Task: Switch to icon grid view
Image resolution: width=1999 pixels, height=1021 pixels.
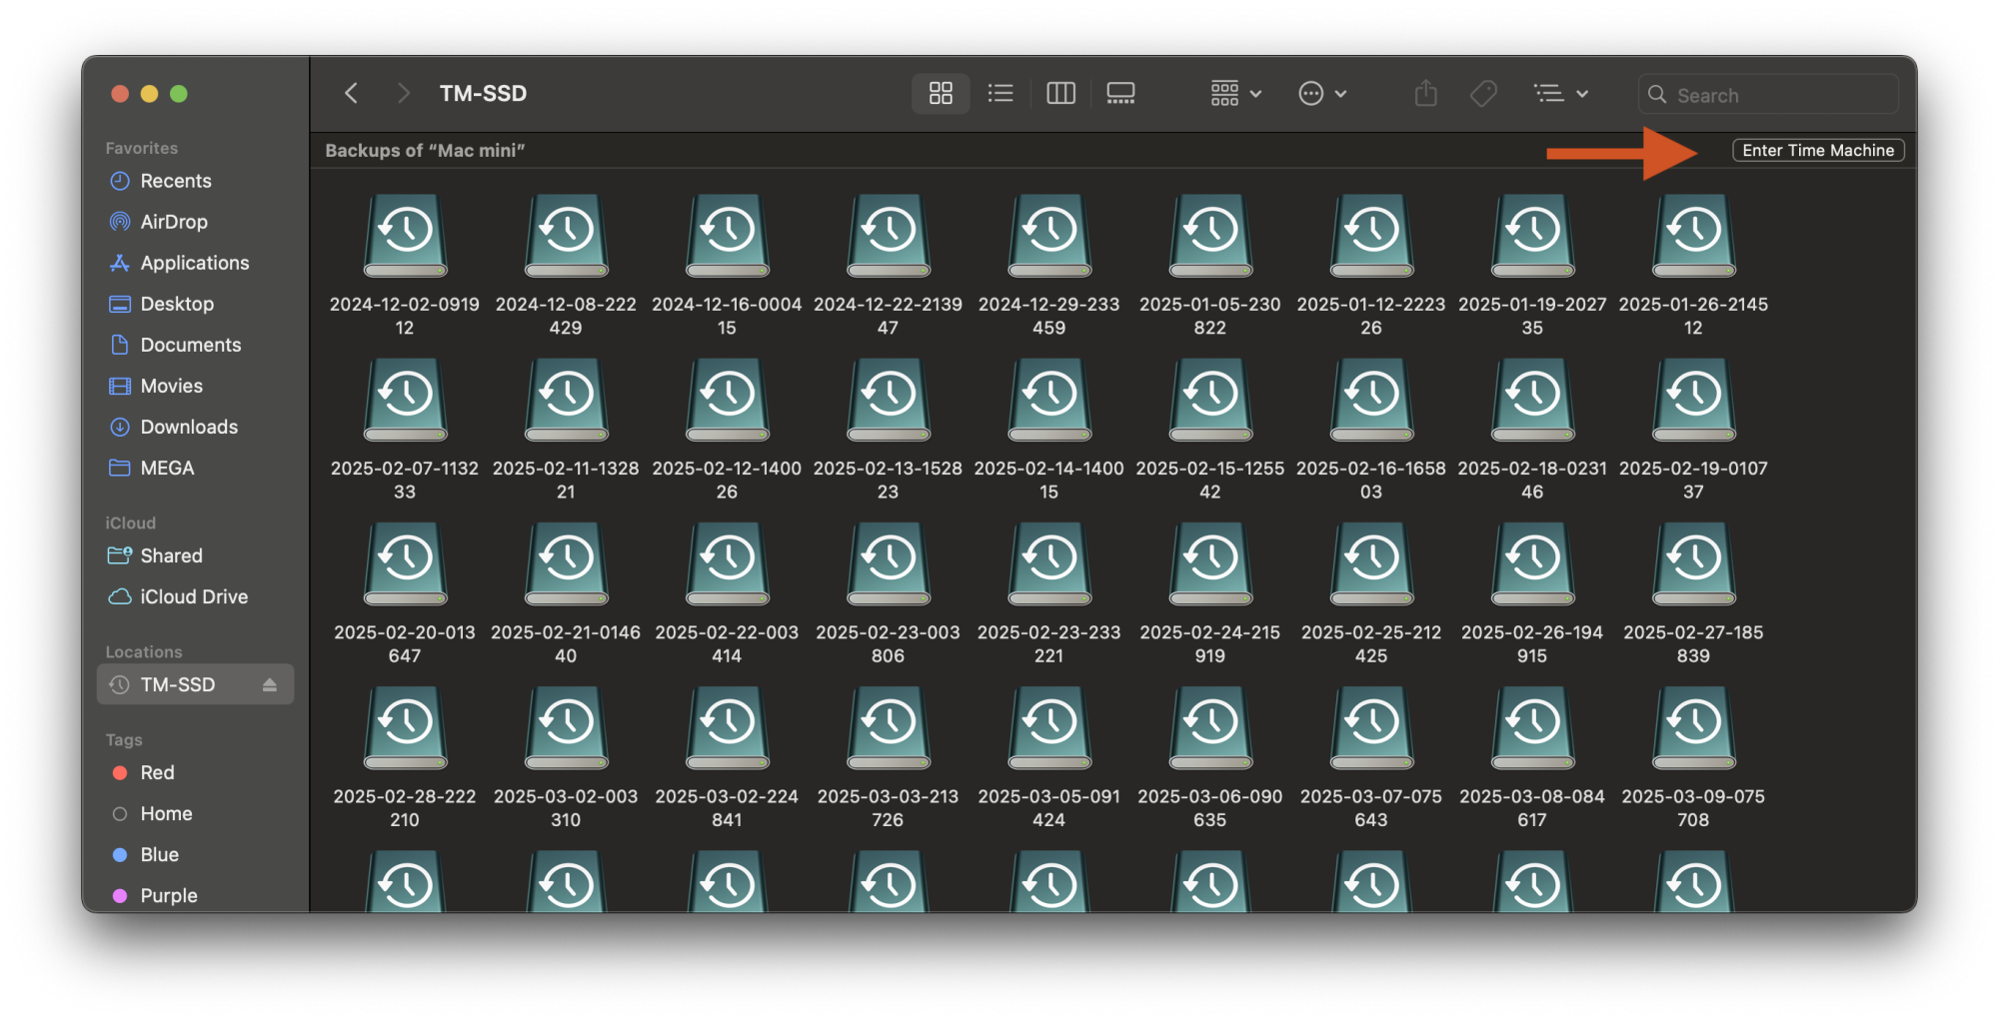Action: click(941, 94)
